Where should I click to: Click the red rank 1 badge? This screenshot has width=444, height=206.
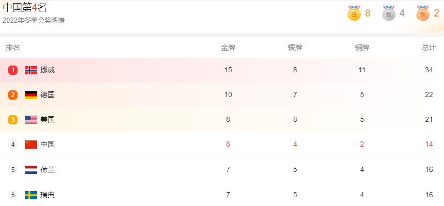(13, 70)
